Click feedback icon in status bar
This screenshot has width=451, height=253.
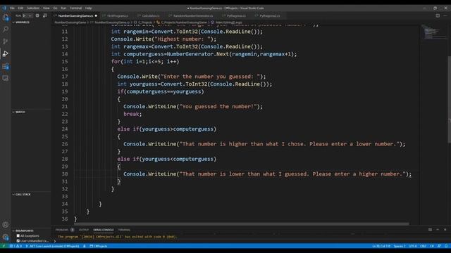tap(439, 246)
